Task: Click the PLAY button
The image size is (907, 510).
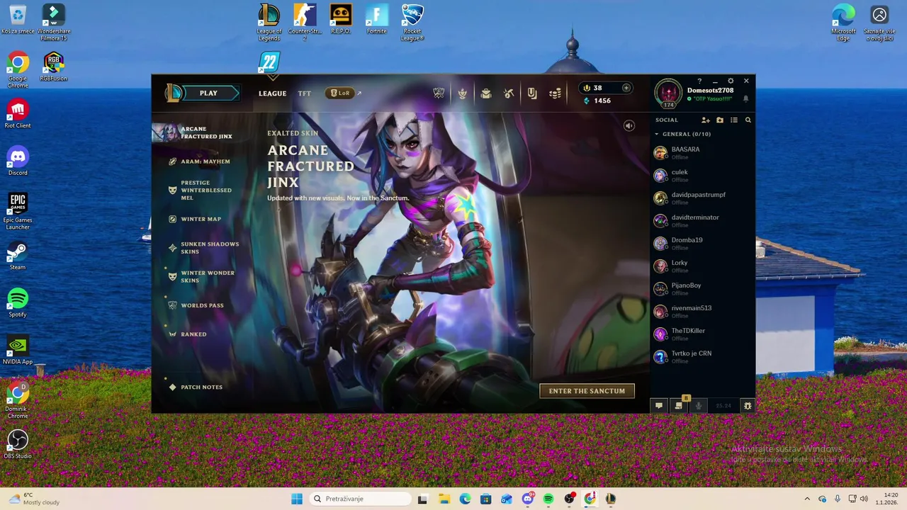Action: pos(208,93)
